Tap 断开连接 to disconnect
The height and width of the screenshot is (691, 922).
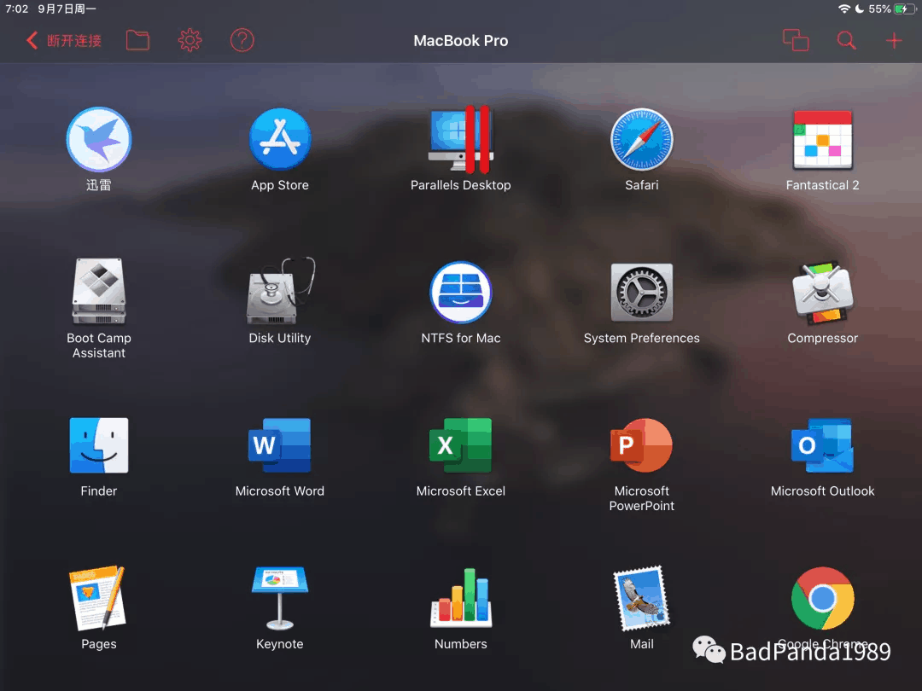pos(64,41)
